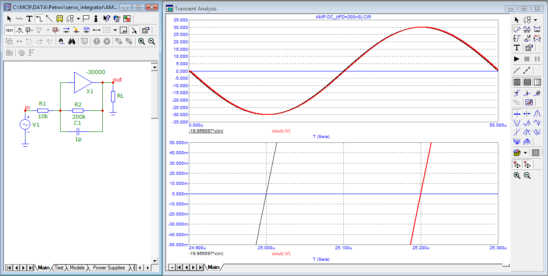Zoom out on schematic
The width and height of the screenshot is (548, 276).
point(152,41)
